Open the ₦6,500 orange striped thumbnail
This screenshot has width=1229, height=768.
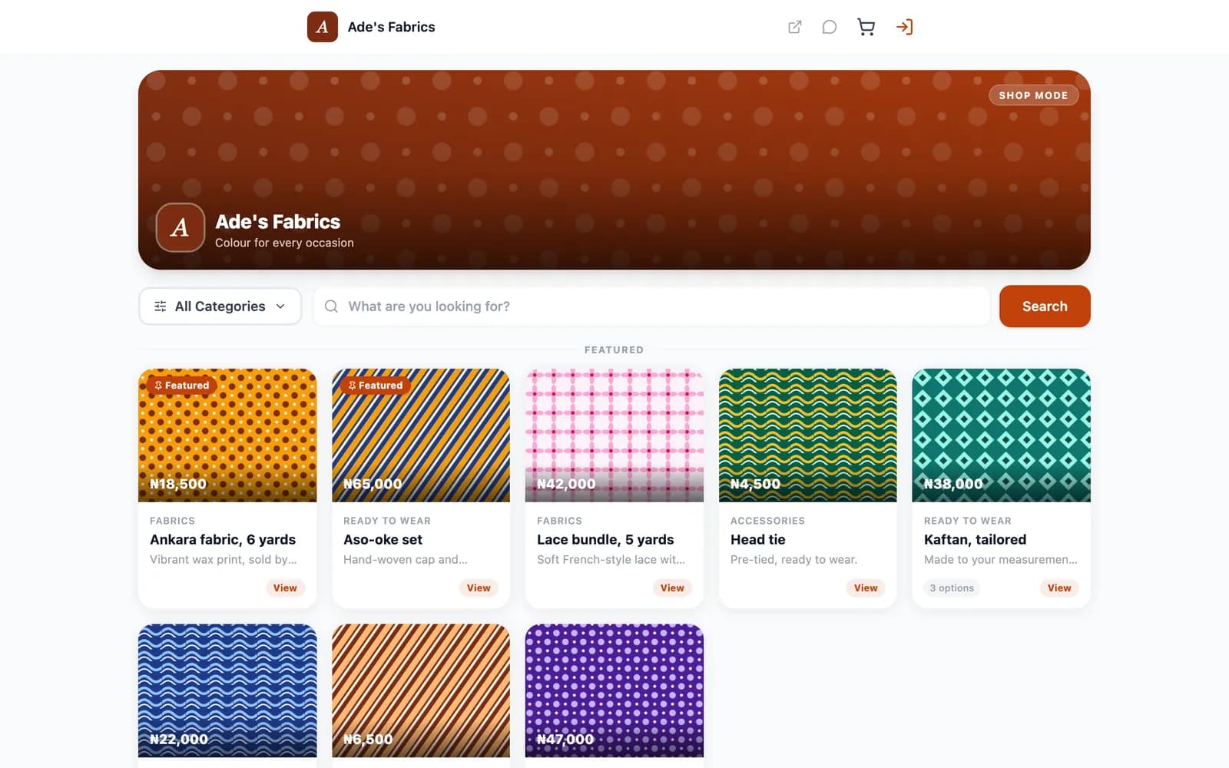pyautogui.click(x=421, y=690)
